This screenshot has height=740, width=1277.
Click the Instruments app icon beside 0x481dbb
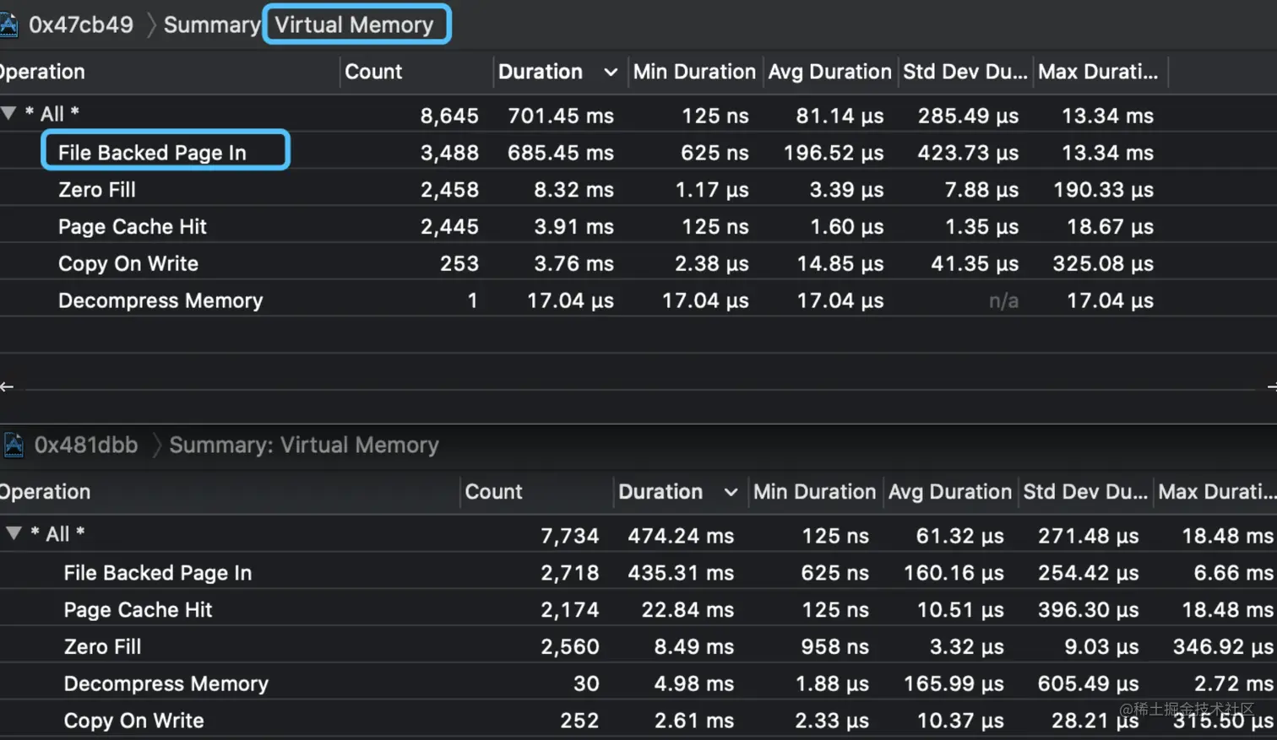pos(14,445)
